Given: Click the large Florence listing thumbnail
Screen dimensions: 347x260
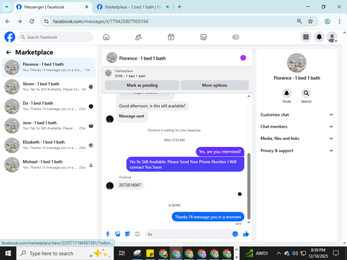Looking at the screenshot, I should [x=296, y=63].
